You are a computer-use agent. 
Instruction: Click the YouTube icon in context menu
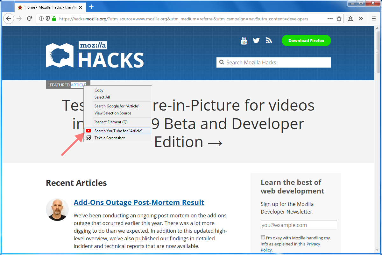pos(88,131)
